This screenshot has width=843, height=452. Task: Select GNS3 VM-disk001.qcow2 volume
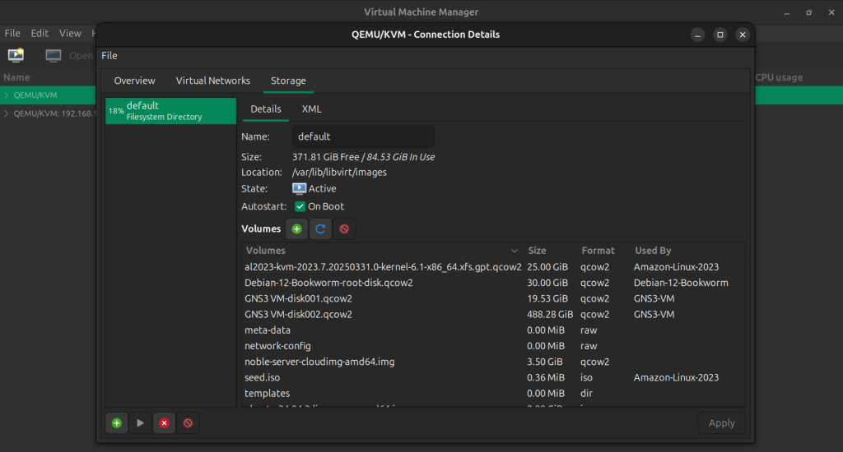coord(493,298)
